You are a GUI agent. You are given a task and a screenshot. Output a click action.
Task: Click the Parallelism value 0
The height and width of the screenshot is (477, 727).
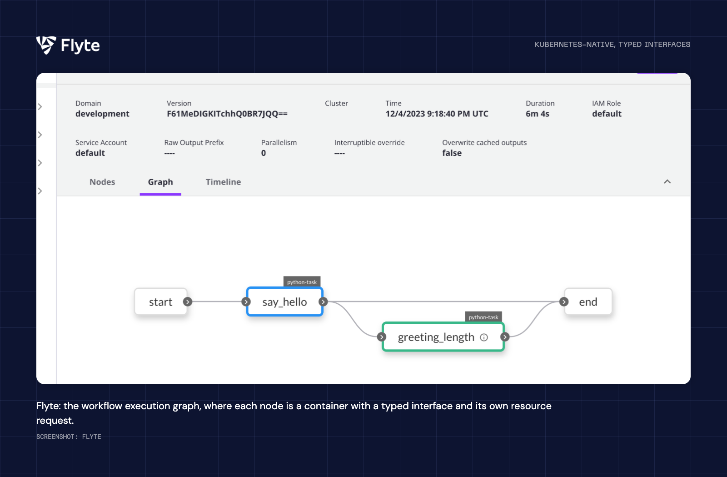[x=264, y=153]
